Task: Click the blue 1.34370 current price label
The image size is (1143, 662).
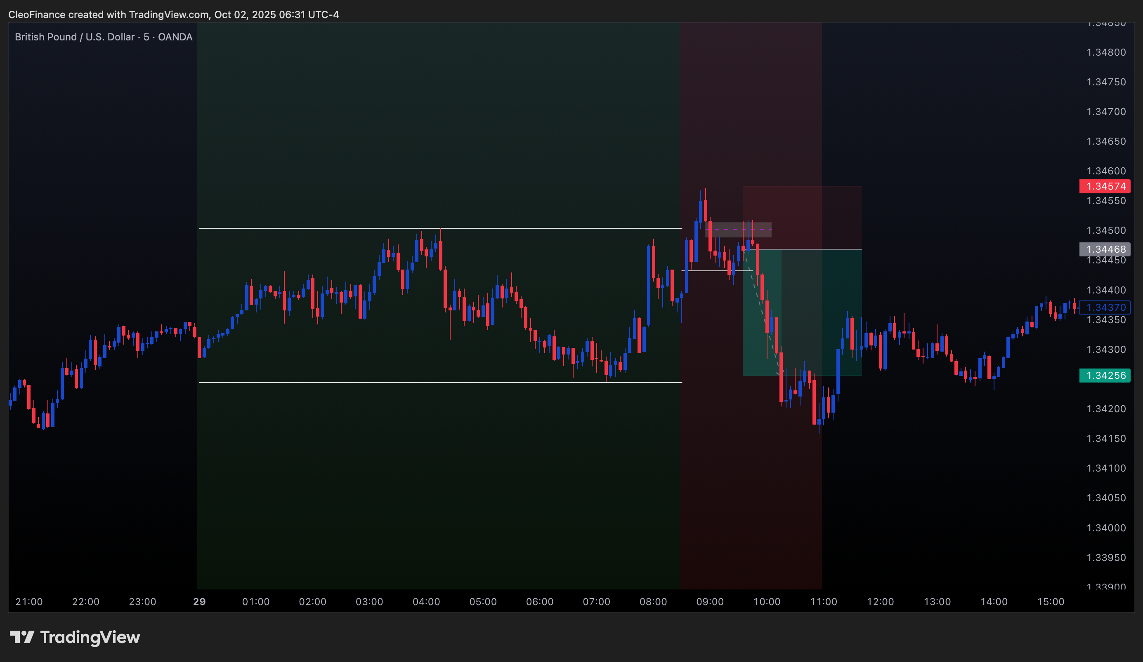Action: 1105,307
